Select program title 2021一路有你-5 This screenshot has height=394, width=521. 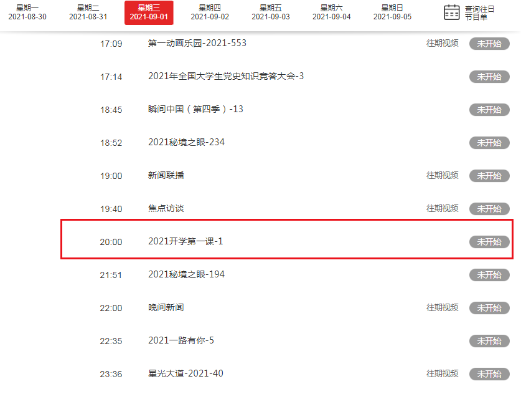181,340
